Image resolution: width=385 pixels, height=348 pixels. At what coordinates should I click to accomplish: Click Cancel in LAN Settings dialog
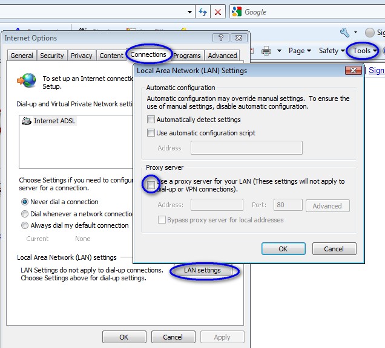334,249
